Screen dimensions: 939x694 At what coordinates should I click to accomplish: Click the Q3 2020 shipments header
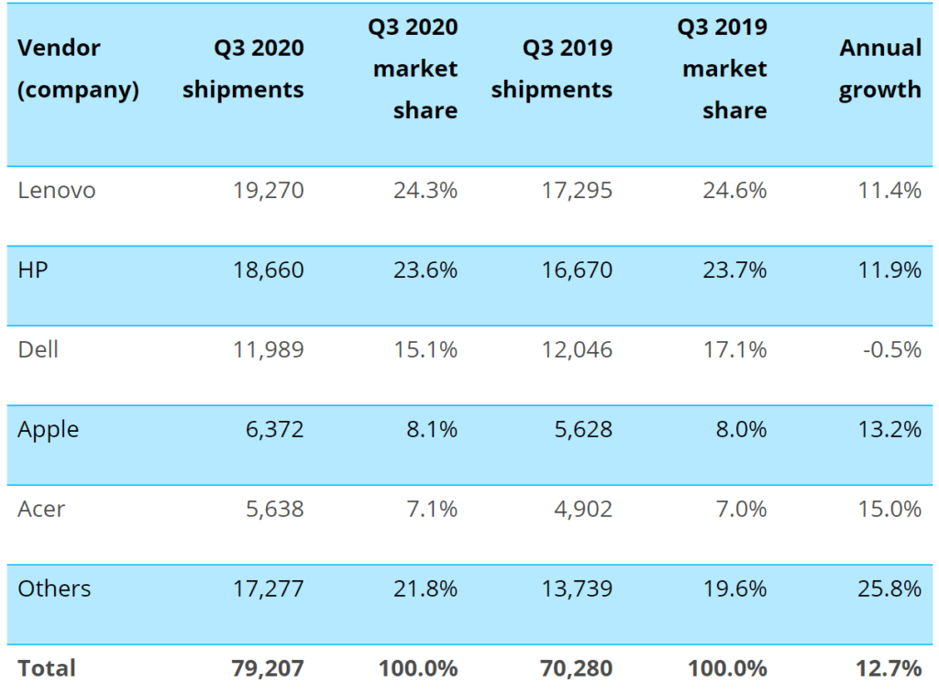click(243, 69)
